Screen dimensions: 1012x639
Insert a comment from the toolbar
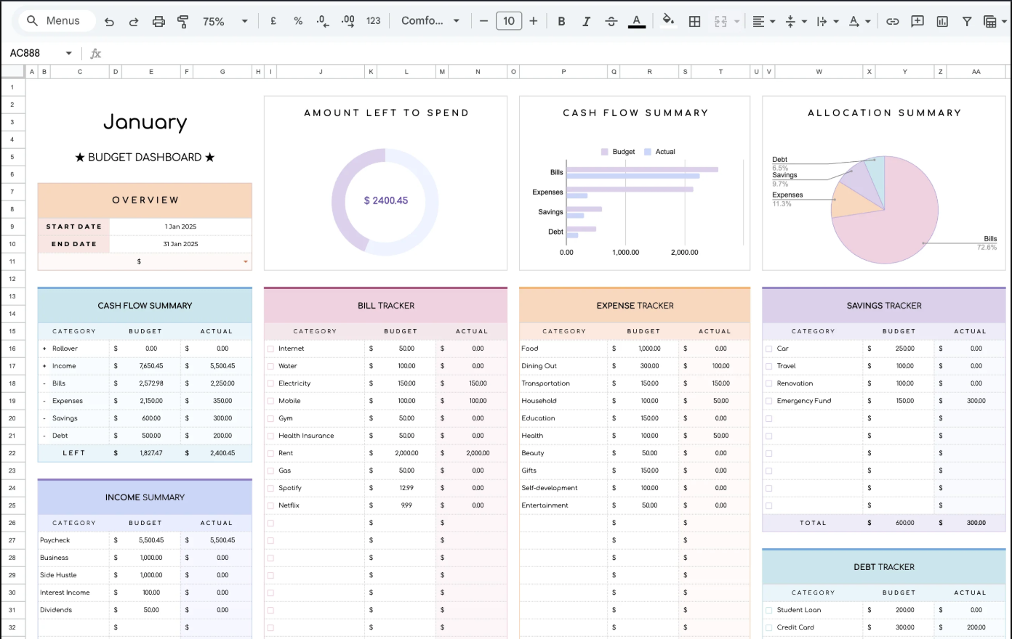tap(917, 22)
